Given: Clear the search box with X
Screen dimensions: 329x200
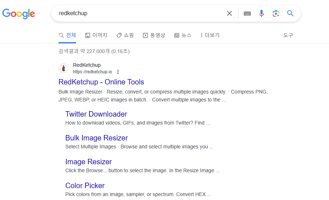Looking at the screenshot, I should pos(229,13).
